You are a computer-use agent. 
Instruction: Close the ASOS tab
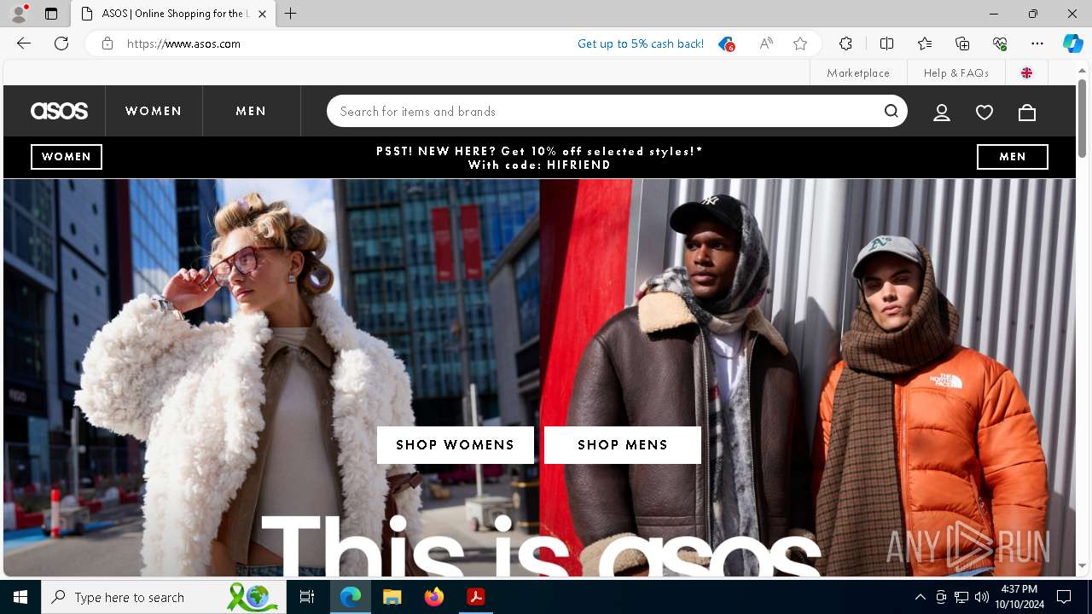click(x=262, y=14)
